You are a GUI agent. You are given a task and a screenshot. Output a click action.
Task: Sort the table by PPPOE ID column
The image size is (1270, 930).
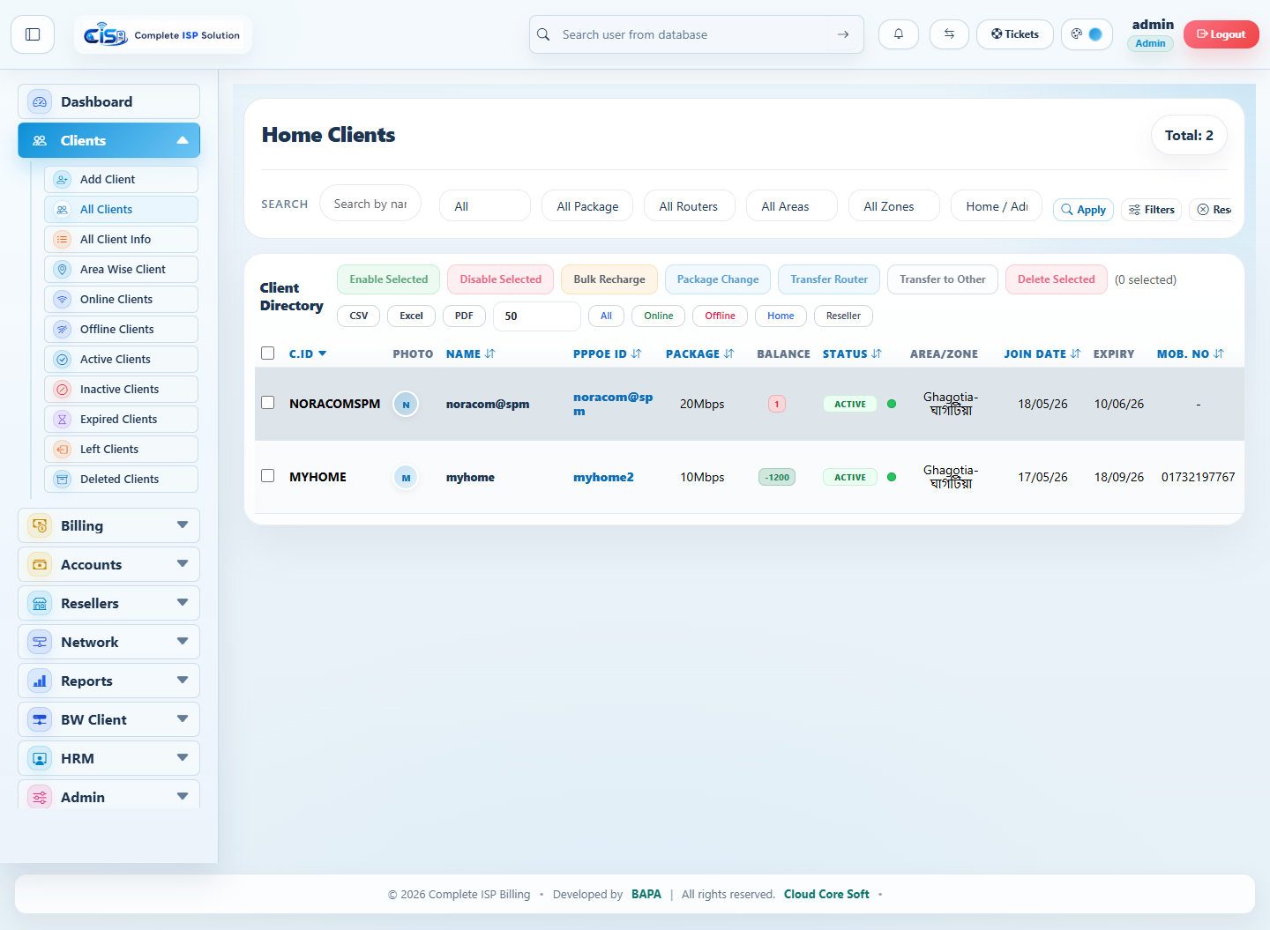pos(607,354)
